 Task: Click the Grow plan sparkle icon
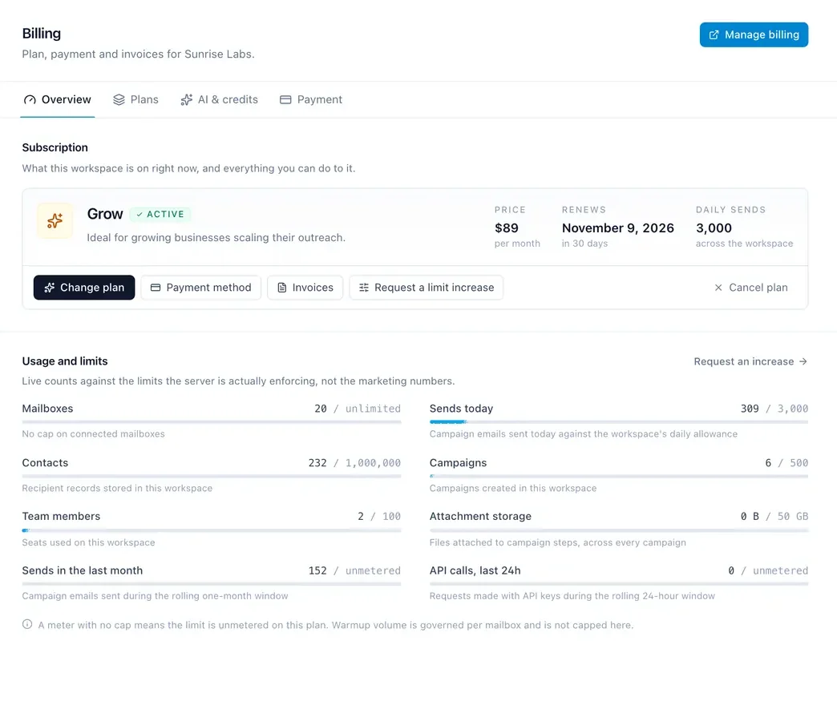coord(55,221)
